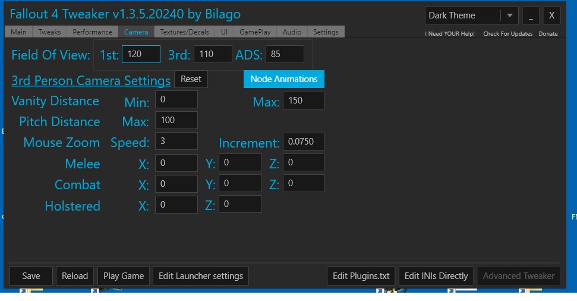The width and height of the screenshot is (577, 301).
Task: Click the Save button
Action: click(31, 276)
